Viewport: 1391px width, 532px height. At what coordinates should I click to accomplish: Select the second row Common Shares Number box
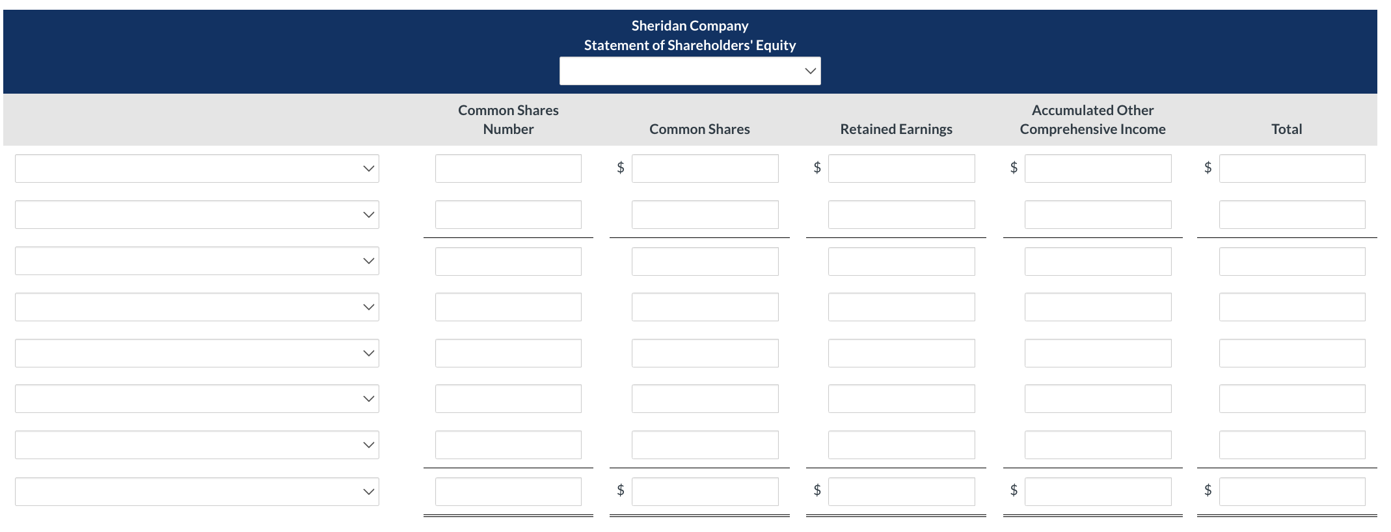[507, 214]
